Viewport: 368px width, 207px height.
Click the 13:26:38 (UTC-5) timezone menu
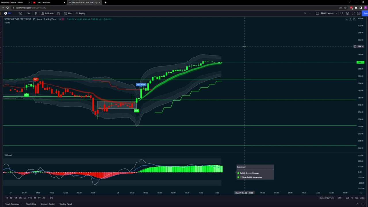326,198
